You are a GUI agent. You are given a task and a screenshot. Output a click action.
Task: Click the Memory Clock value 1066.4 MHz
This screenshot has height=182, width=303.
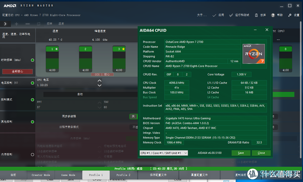pos(174,142)
